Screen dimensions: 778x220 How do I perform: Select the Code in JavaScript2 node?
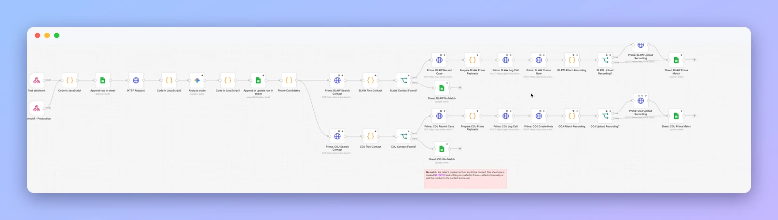[169, 80]
